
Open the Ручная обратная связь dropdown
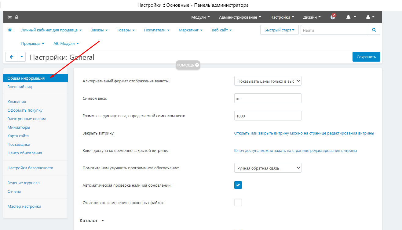268,168
